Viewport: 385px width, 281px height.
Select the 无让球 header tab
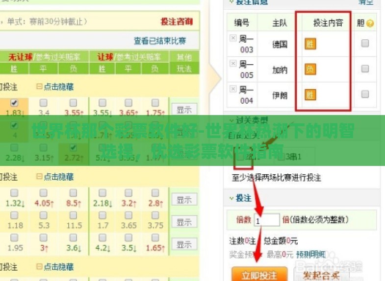21,57
